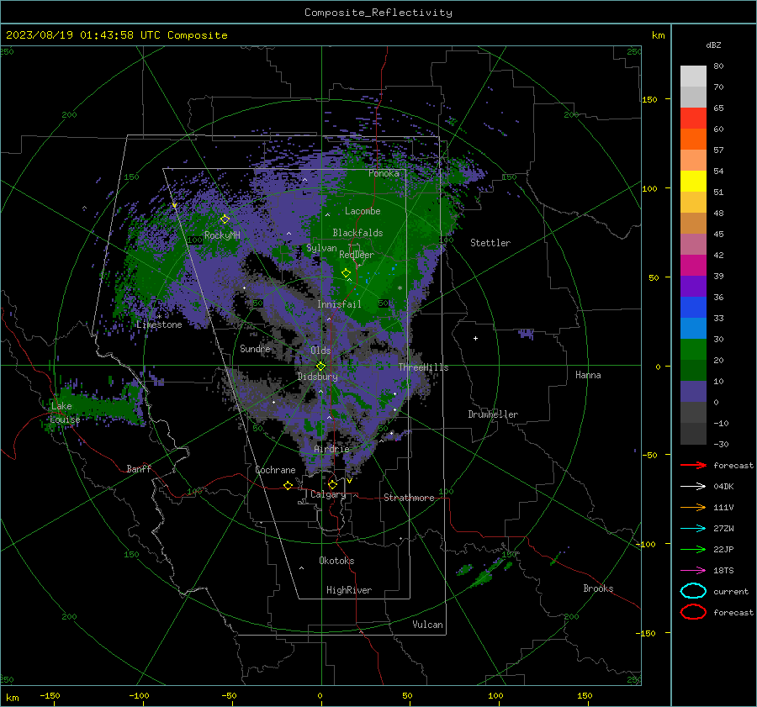Select the magenta 42-39 dBZ swatch
Viewport: 757px width, 707px height.
pyautogui.click(x=693, y=266)
